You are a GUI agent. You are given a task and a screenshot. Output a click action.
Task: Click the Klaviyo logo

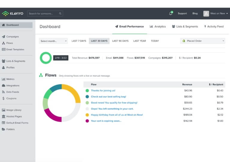point(13,13)
